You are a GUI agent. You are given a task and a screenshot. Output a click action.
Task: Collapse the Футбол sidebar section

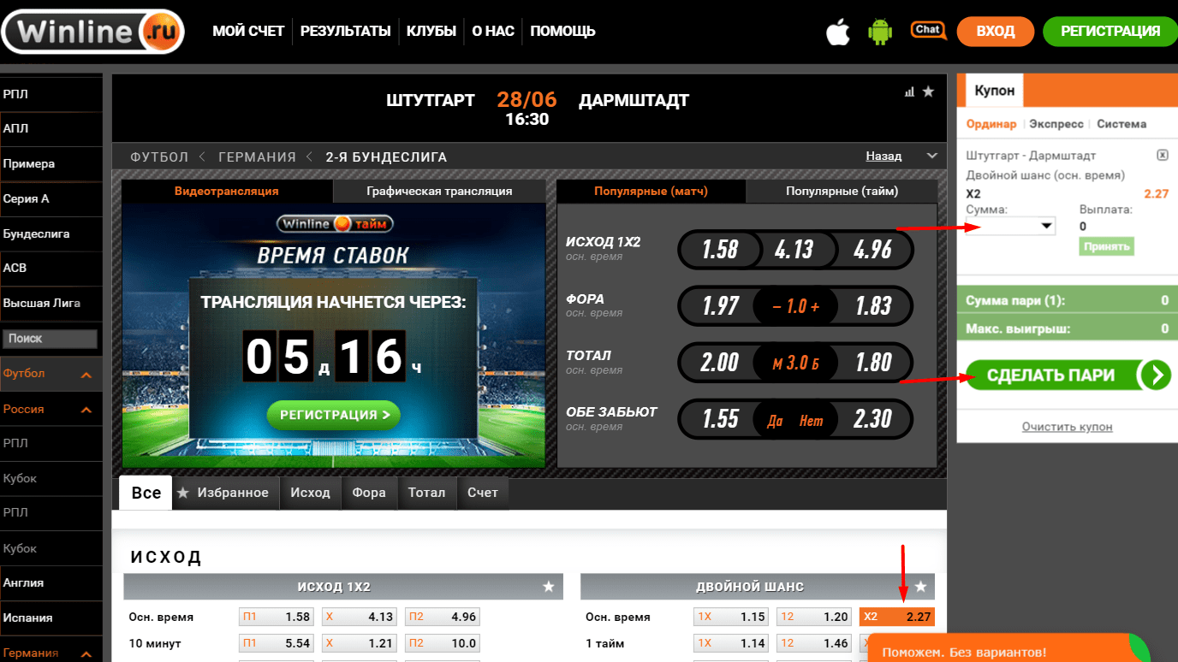pos(86,375)
